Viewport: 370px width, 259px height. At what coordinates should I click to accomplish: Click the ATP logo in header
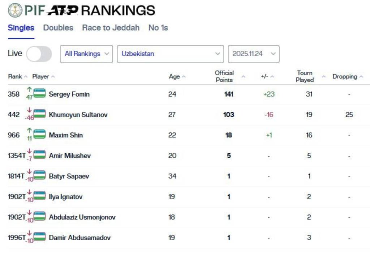[63, 10]
